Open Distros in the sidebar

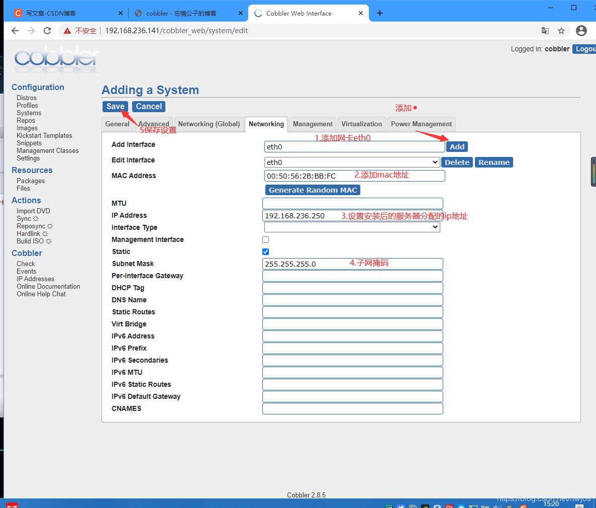tap(27, 98)
